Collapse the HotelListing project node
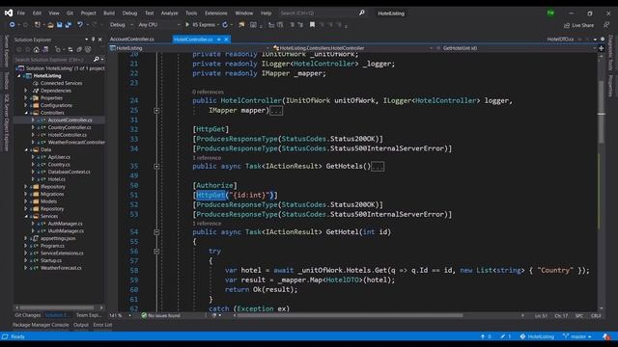The width and height of the screenshot is (618, 347). click(x=19, y=76)
